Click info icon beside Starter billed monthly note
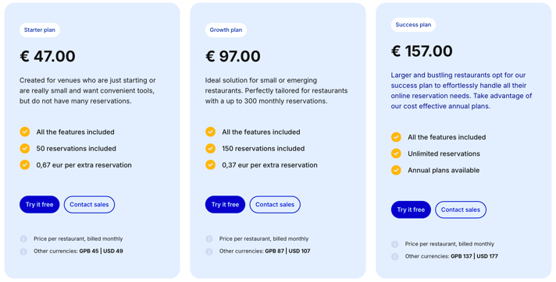This screenshot has width=556, height=282. click(x=23, y=239)
